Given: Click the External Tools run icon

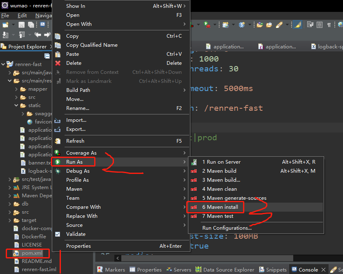Looking at the screenshot, I should pyautogui.click(x=207, y=25).
